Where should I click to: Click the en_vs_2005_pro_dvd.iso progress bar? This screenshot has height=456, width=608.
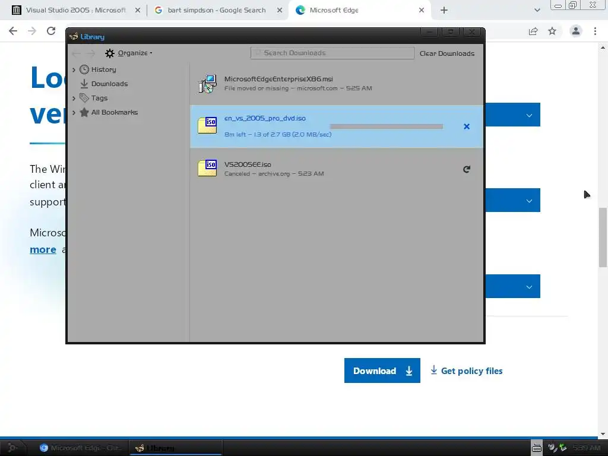tap(386, 126)
